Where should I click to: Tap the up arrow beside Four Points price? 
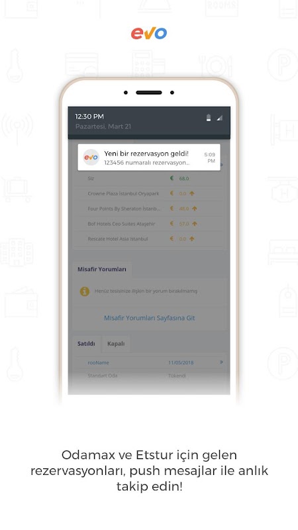(194, 209)
